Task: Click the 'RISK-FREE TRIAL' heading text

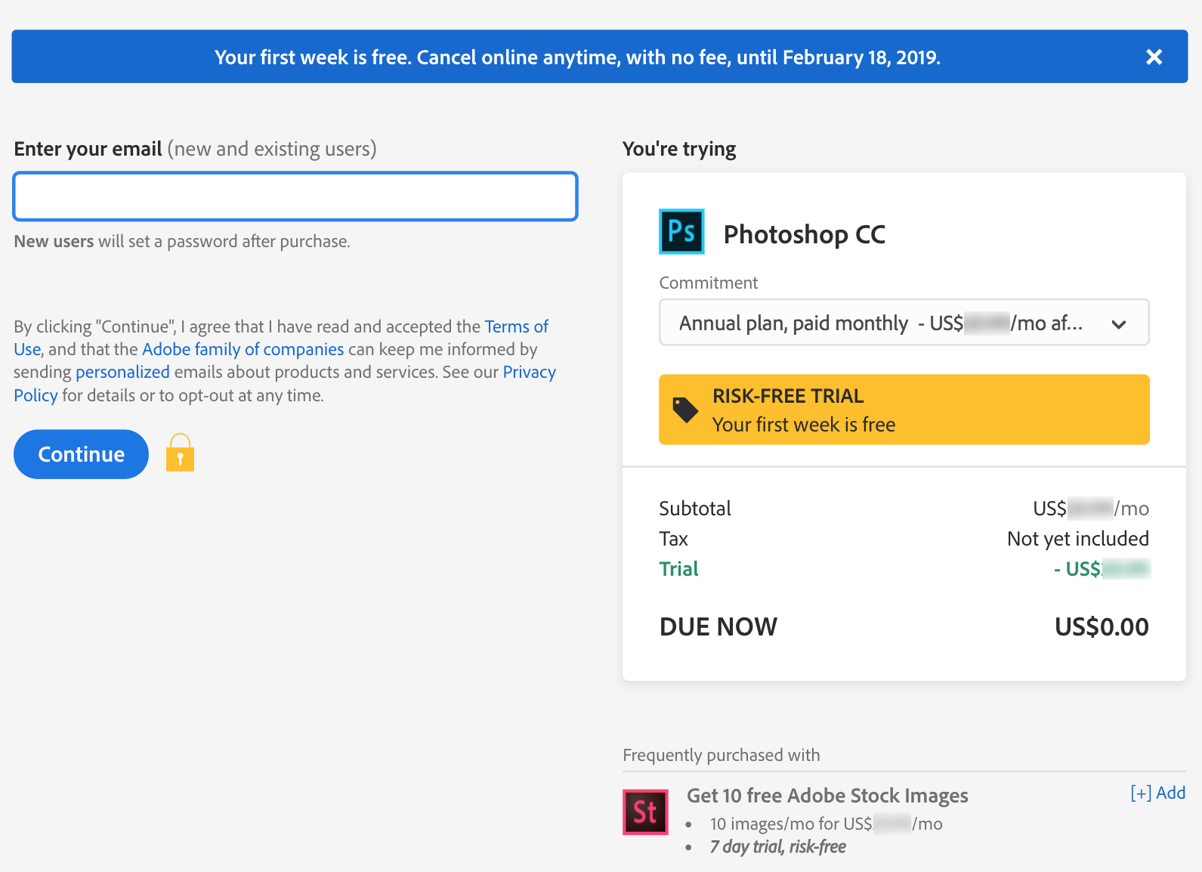Action: (788, 396)
